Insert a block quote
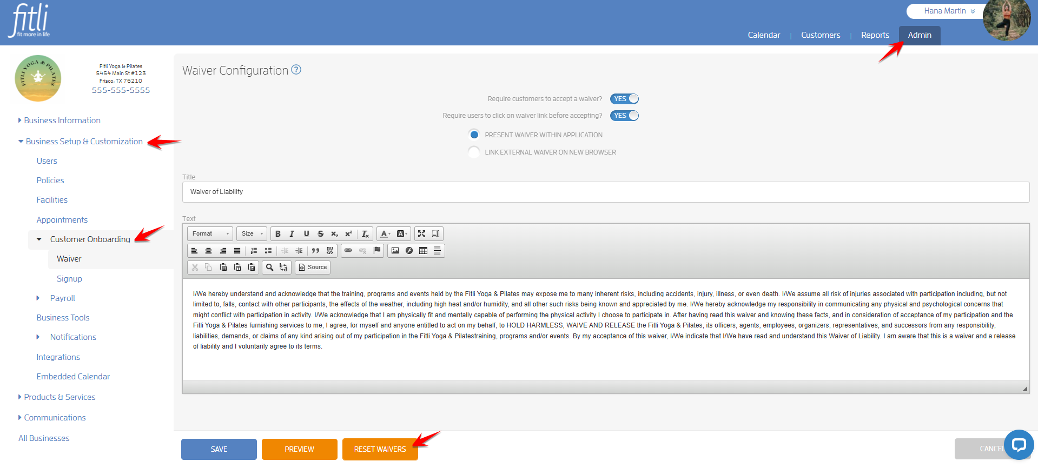Image resolution: width=1038 pixels, height=468 pixels. [315, 251]
